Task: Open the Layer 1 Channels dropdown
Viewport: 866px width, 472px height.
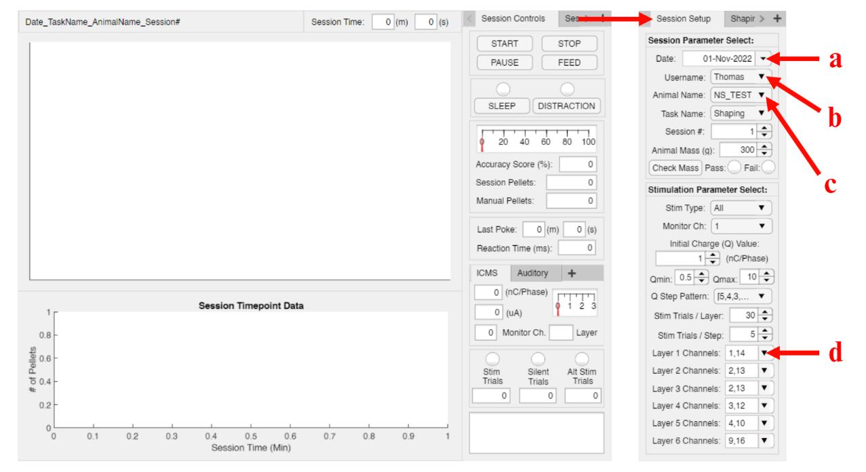Action: 766,353
